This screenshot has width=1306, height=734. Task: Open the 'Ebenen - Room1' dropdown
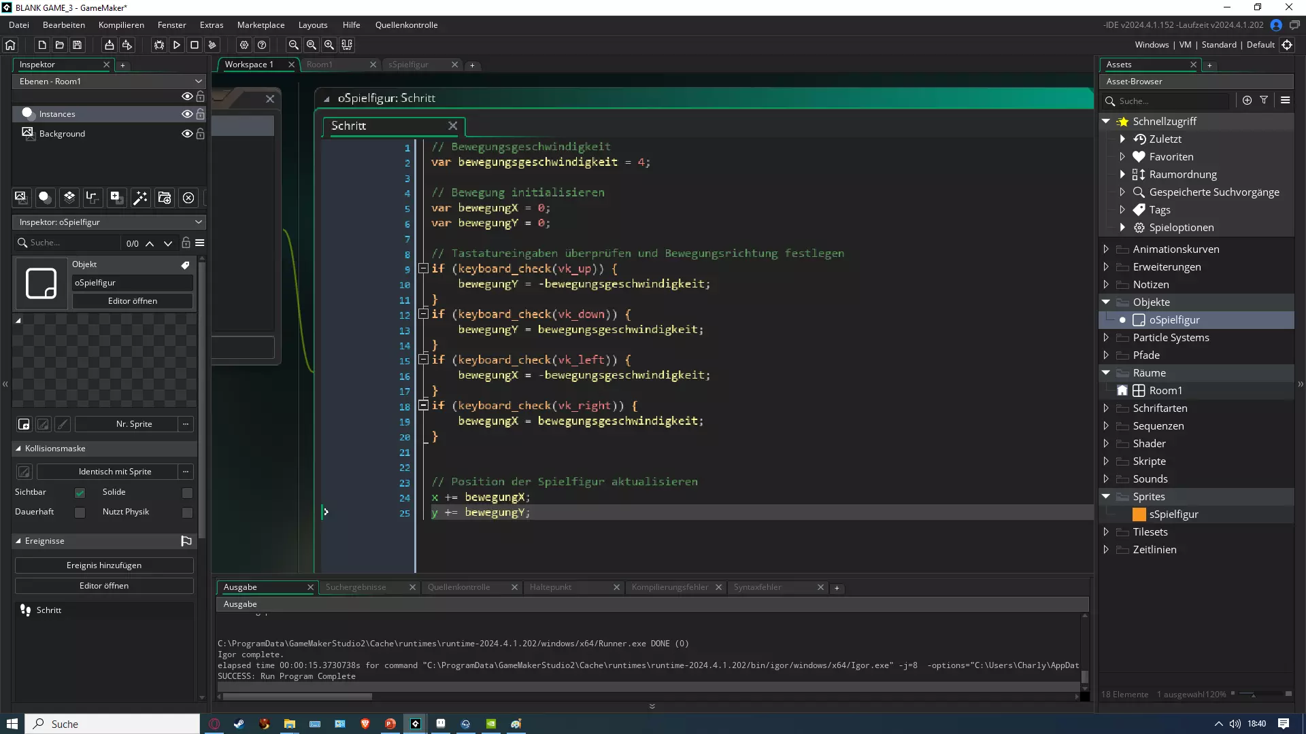109,81
